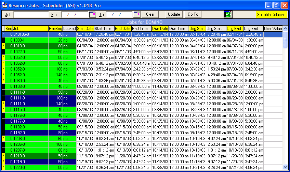Screen dimensions: 290x172
Task: Click the Scheduler app icon in title bar
Action: (x=4, y=5)
